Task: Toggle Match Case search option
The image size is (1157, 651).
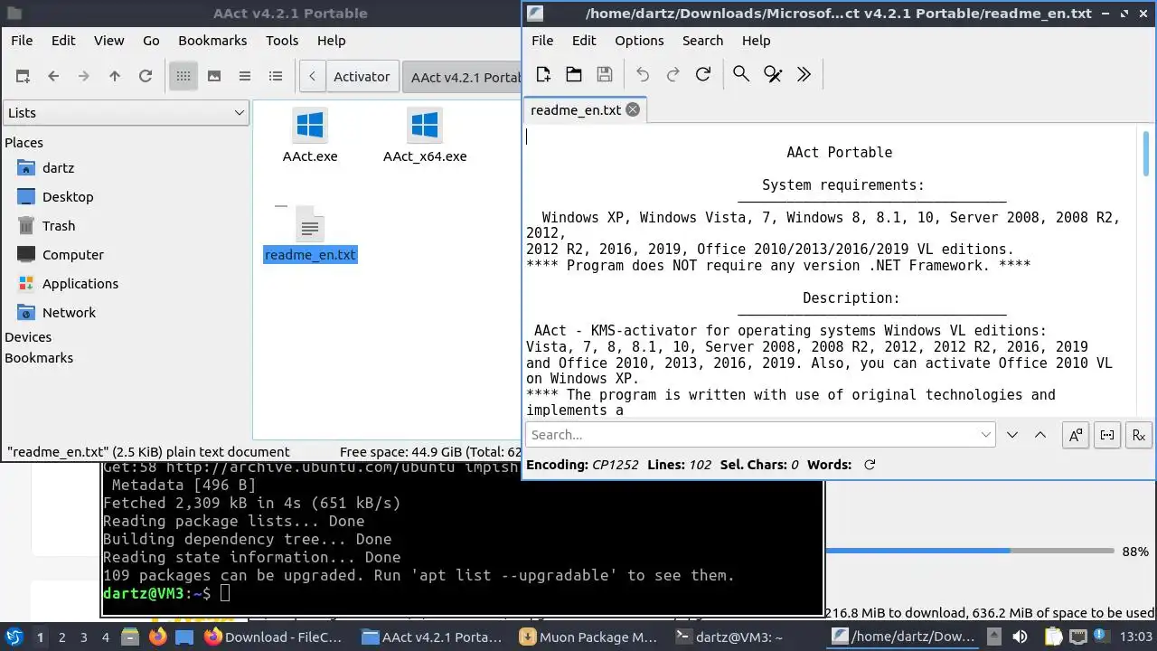Action: (1076, 435)
